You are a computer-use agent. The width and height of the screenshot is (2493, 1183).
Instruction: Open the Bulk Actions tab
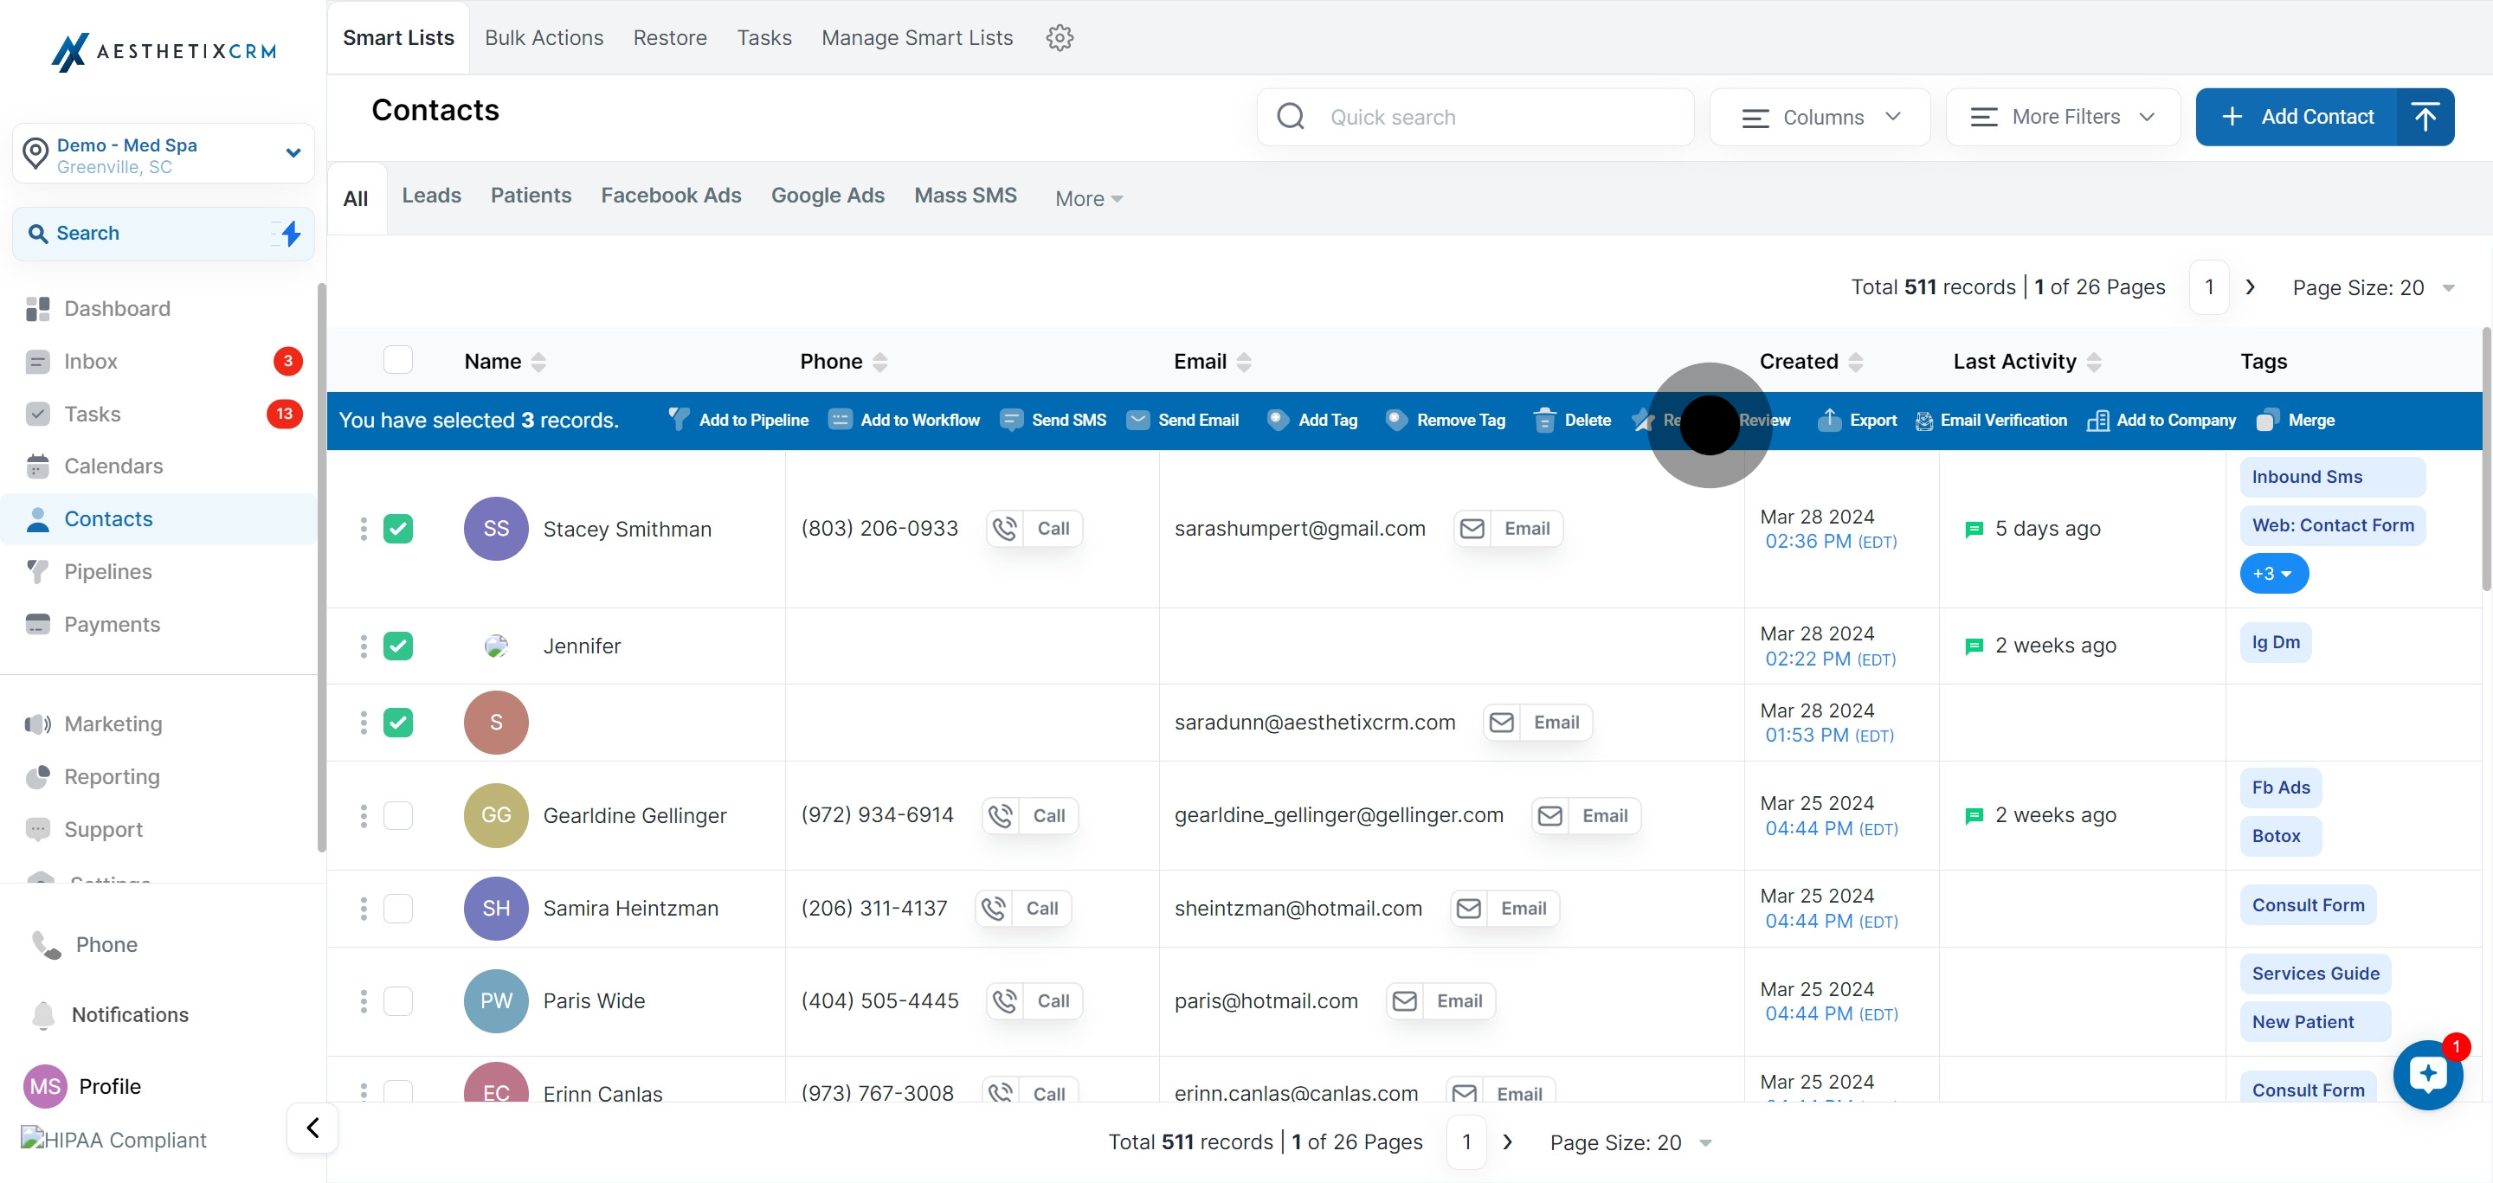click(x=544, y=38)
